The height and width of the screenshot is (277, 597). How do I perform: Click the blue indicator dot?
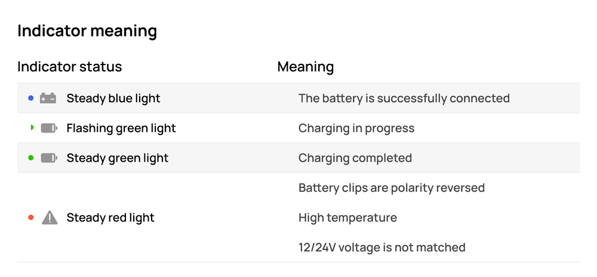[31, 98]
